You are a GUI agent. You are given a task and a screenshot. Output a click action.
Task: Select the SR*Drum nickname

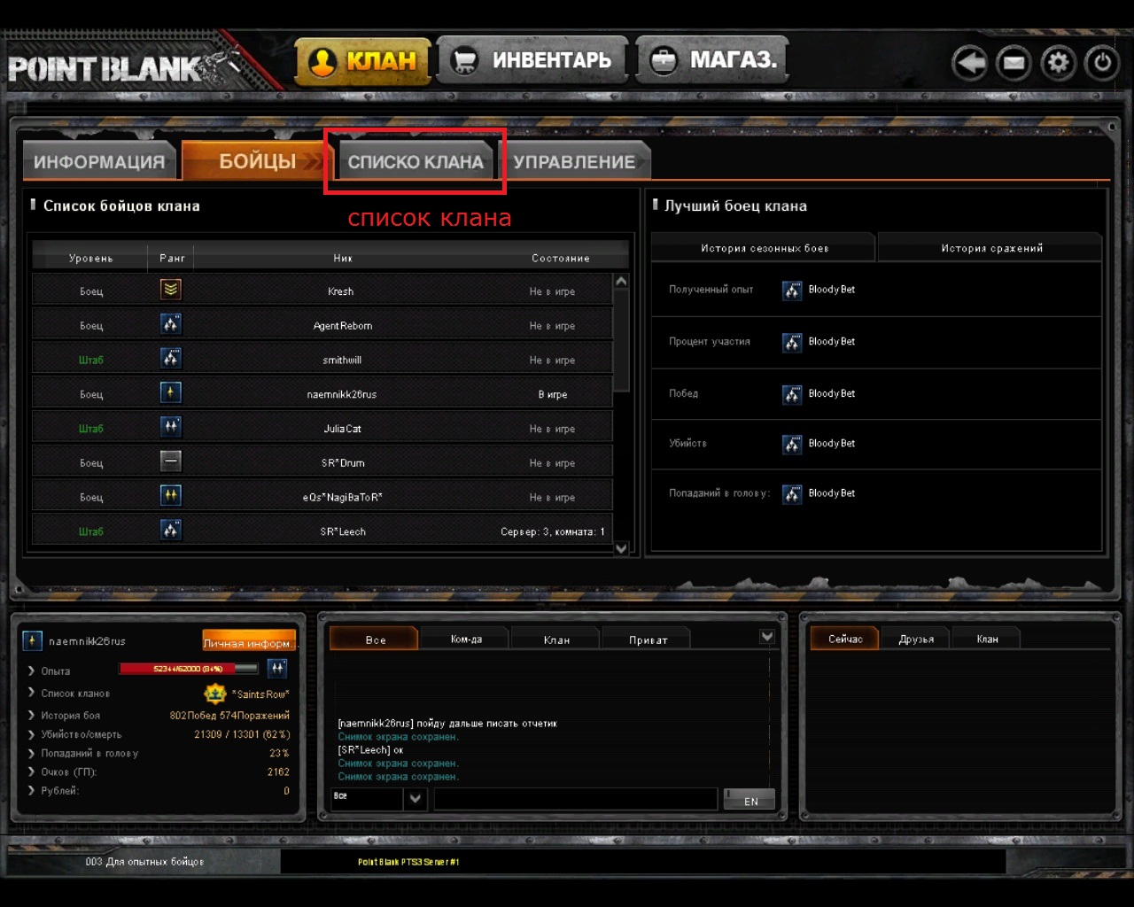(x=342, y=463)
